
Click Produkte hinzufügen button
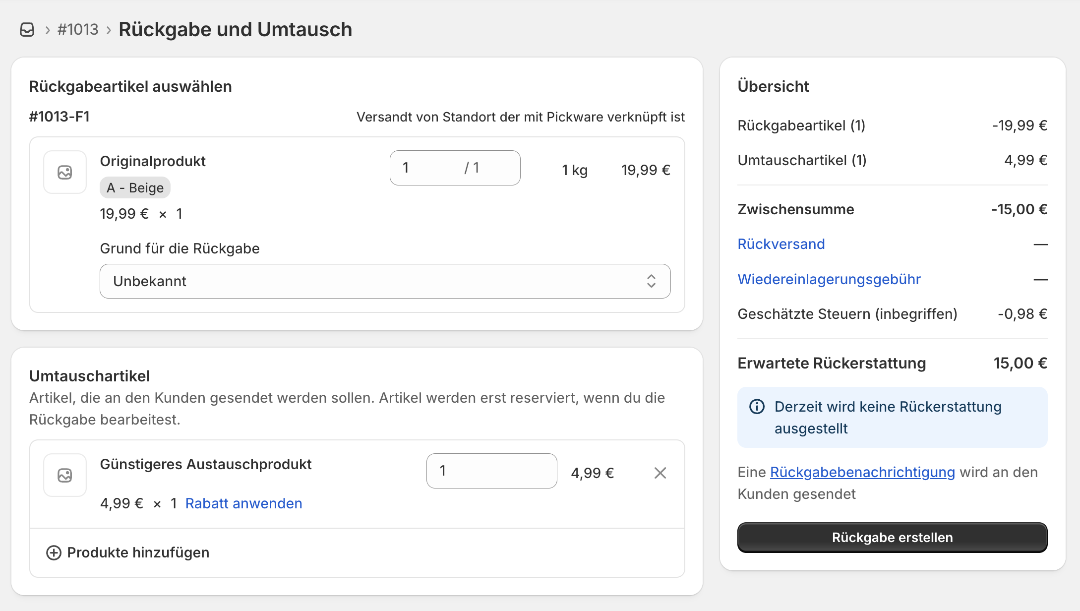pyautogui.click(x=138, y=552)
